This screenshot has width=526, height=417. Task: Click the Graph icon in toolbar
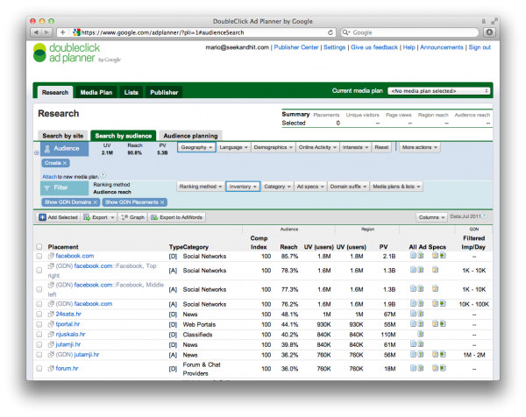pos(124,217)
